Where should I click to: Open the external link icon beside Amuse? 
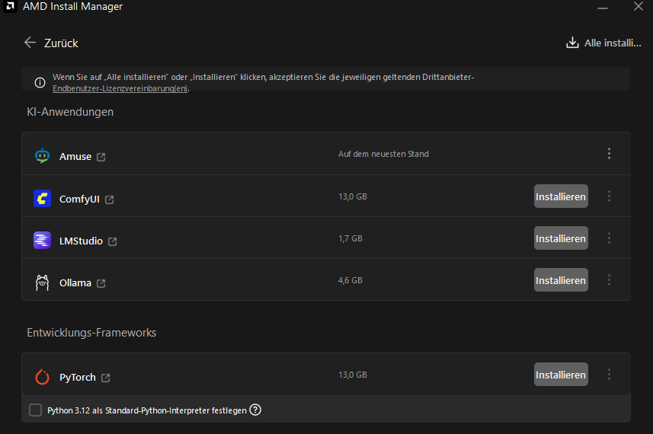[x=101, y=157]
